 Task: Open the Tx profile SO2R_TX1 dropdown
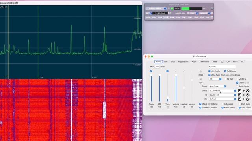pyautogui.click(x=222, y=95)
